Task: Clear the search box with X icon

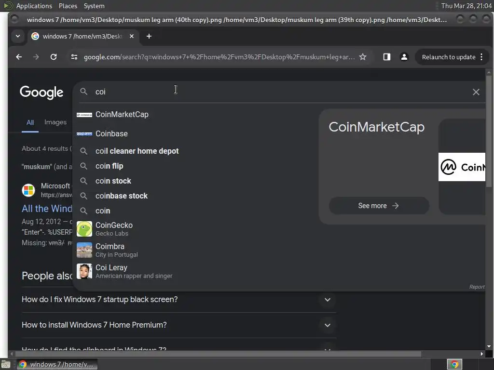Action: [476, 92]
